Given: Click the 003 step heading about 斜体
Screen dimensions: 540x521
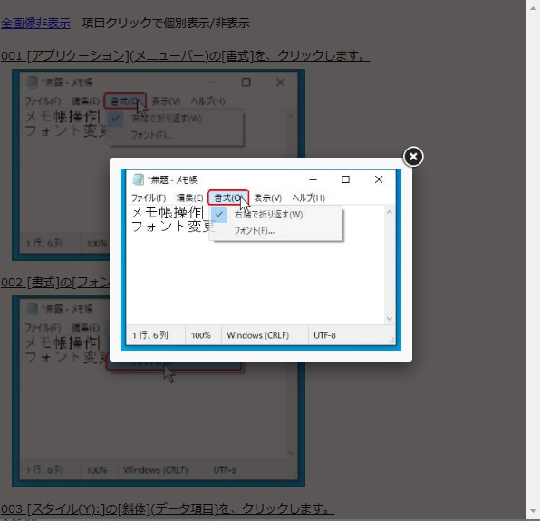Looking at the screenshot, I should point(168,508).
